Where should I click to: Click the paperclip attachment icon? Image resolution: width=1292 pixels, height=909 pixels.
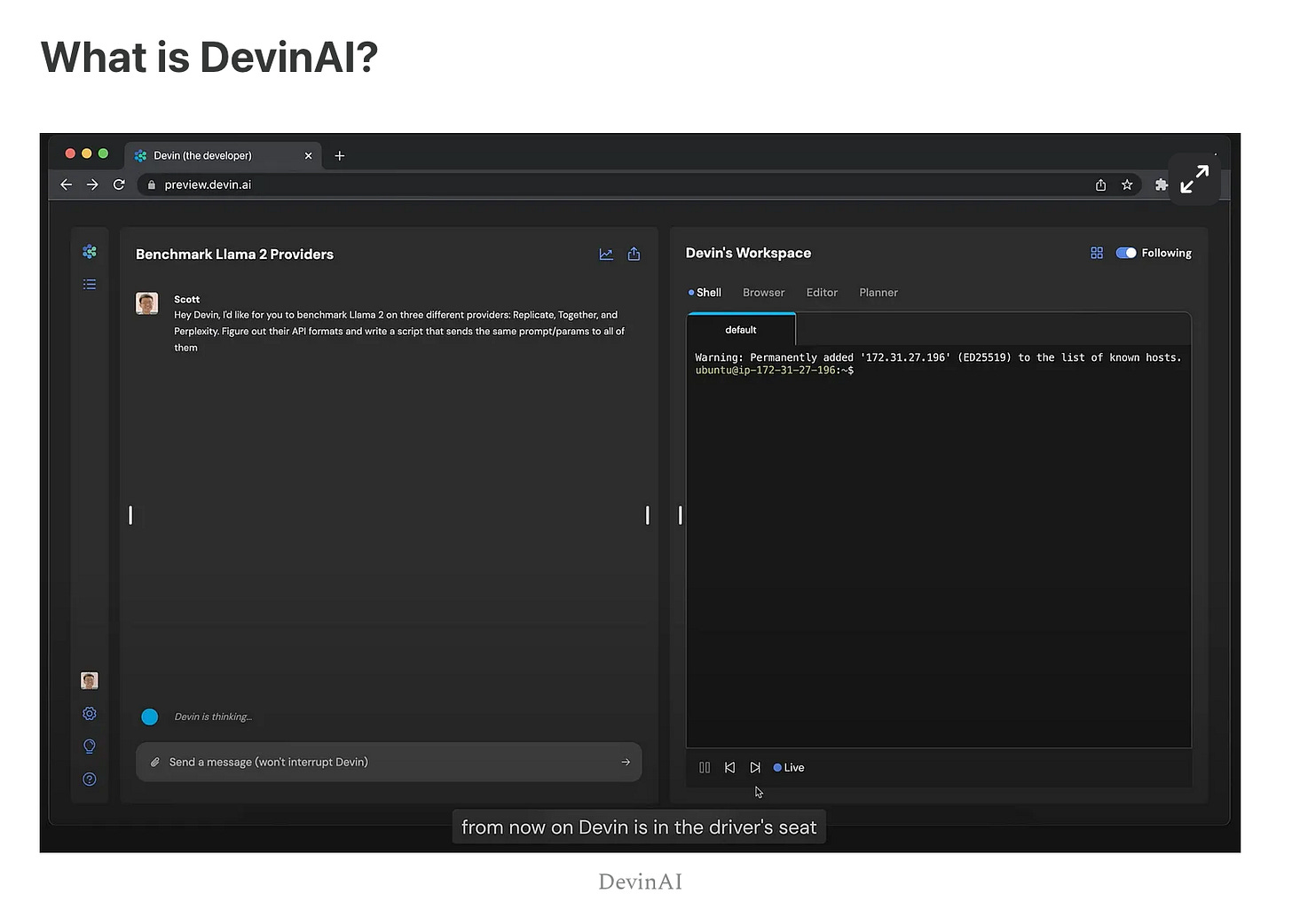155,762
